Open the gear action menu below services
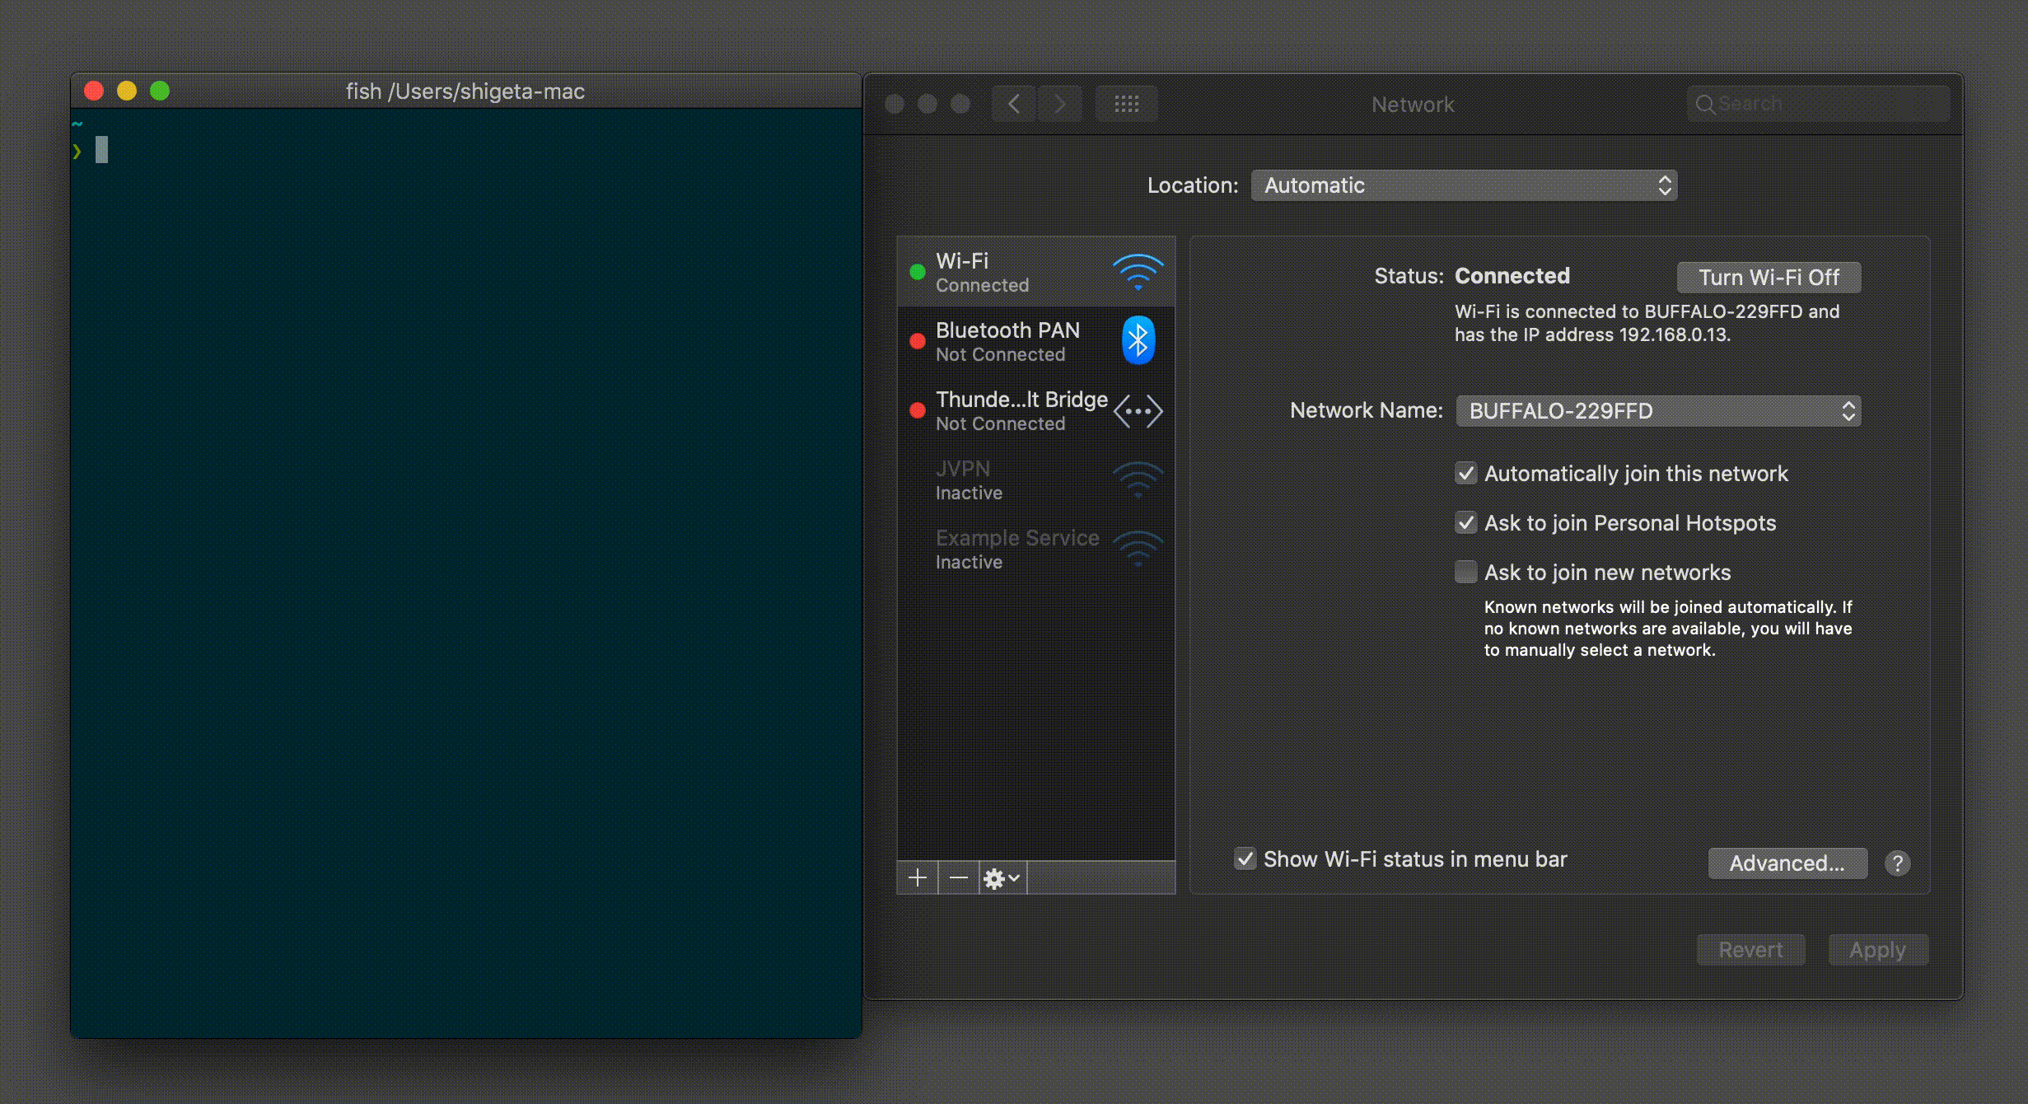 tap(1002, 878)
